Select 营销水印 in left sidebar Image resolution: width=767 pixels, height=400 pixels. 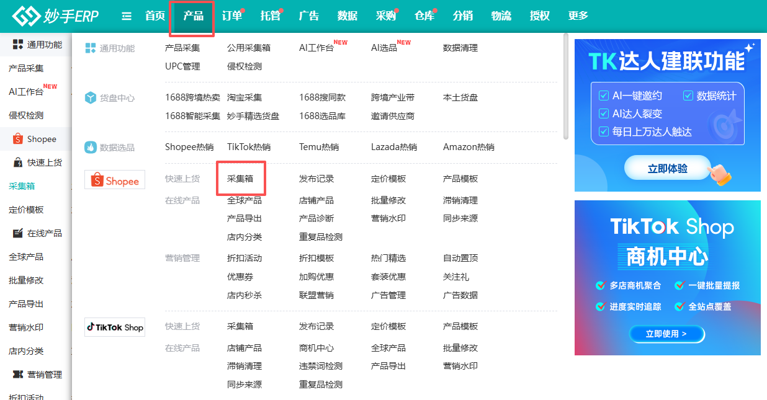pyautogui.click(x=26, y=327)
